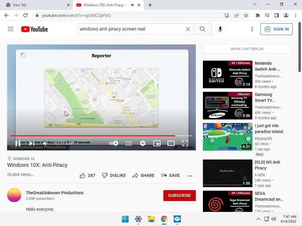Image resolution: width=302 pixels, height=226 pixels.
Task: Subscribe to TheGreatUnknown Productions
Action: tap(180, 195)
